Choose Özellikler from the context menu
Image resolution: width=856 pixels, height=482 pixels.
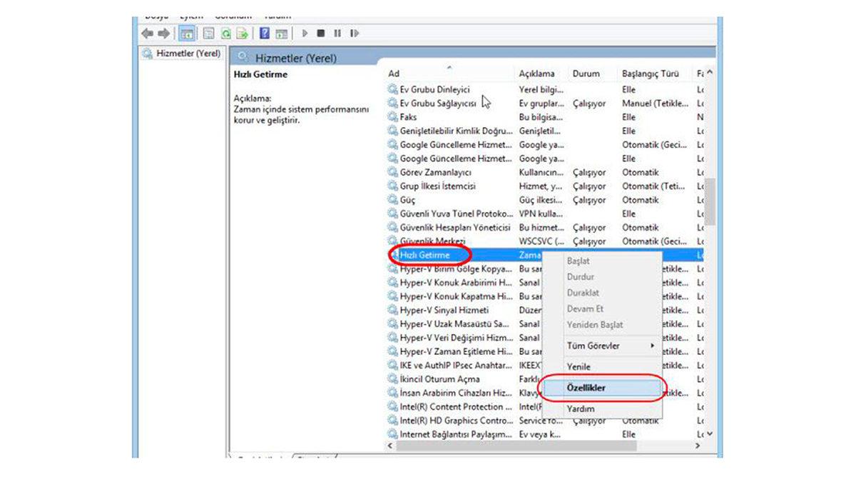586,388
